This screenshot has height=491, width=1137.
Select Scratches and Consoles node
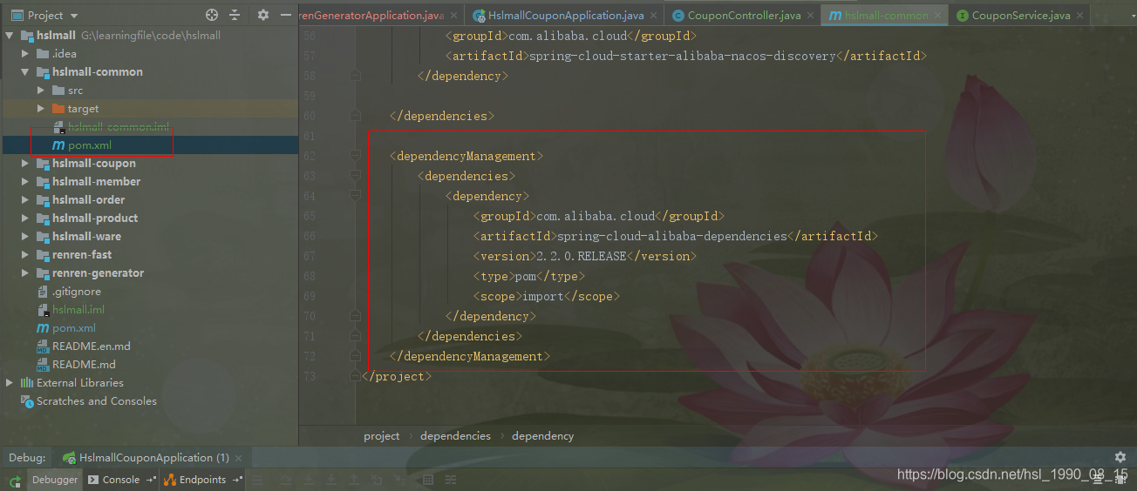click(97, 401)
